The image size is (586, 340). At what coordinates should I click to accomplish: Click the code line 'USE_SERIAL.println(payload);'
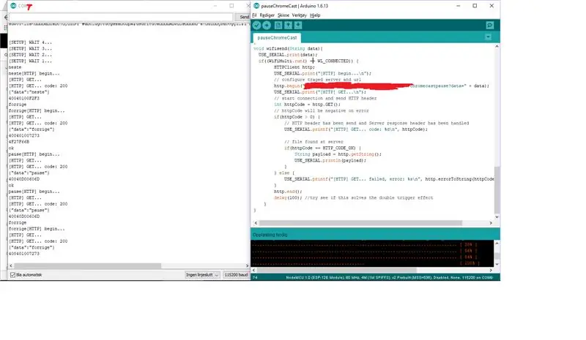(x=330, y=160)
